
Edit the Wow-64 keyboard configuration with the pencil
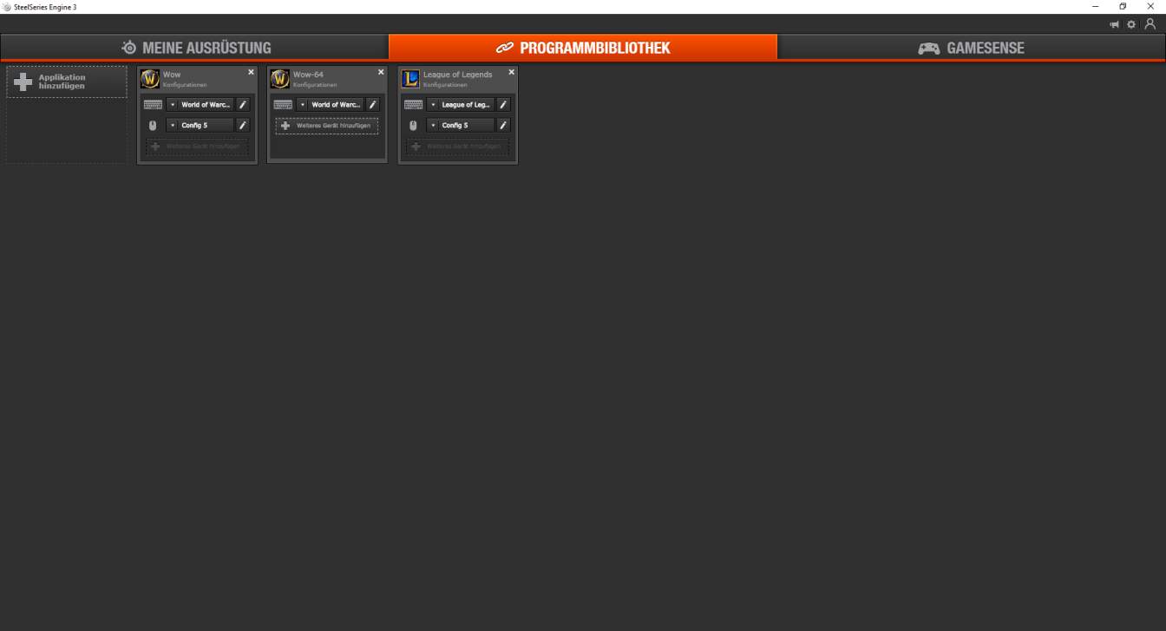click(x=373, y=105)
